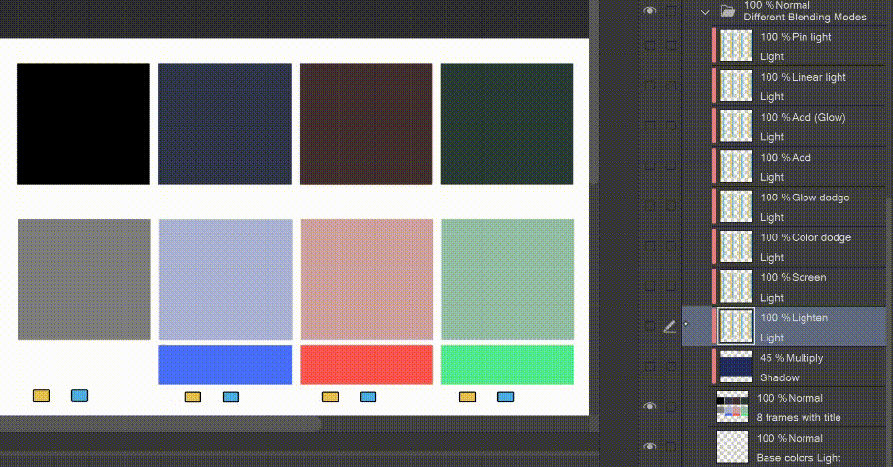This screenshot has height=467, width=893.
Task: Click the Lighten layer thumbnail
Action: tap(735, 326)
